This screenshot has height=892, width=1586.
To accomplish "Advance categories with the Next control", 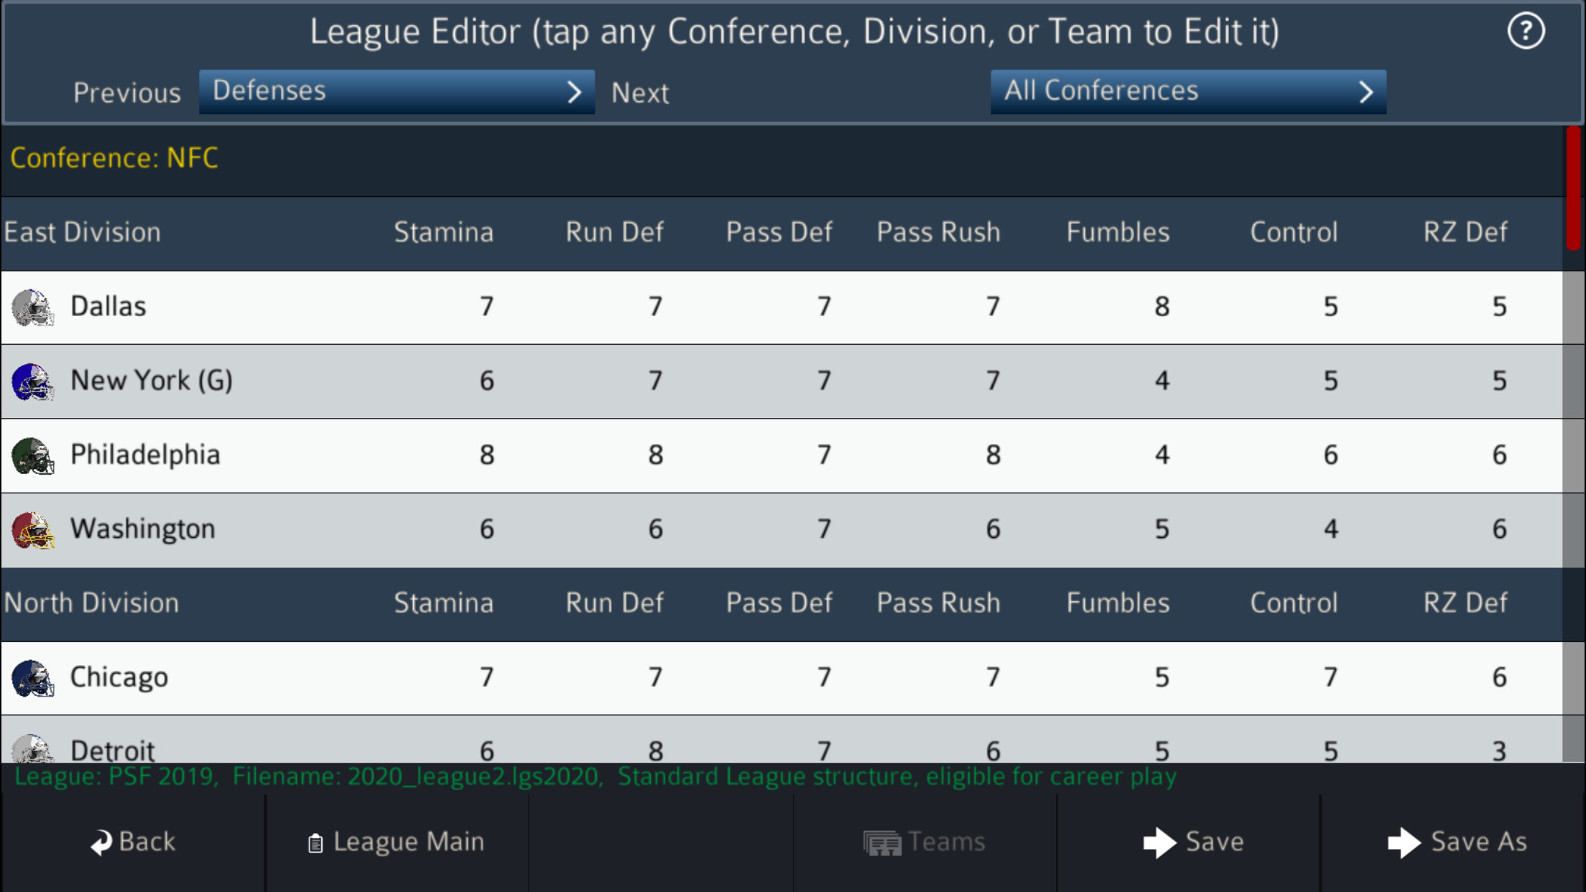I will tap(639, 92).
